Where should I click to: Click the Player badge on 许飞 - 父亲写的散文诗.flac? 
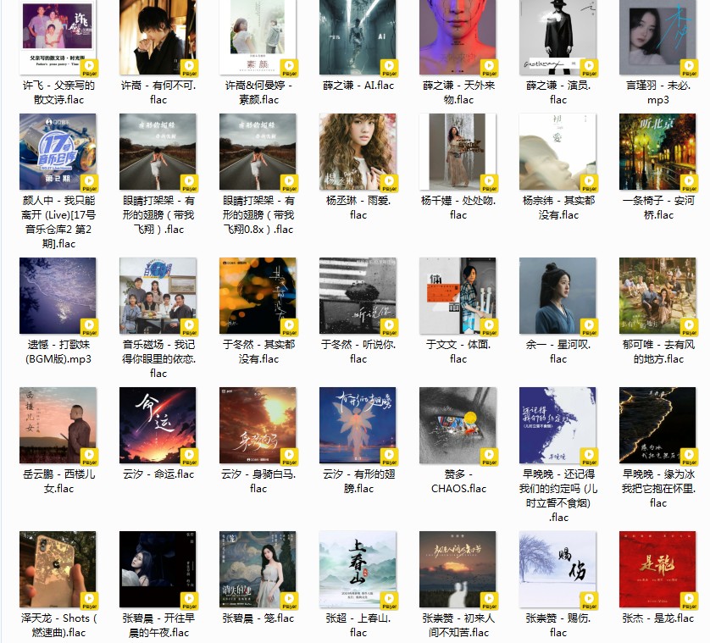tap(88, 65)
